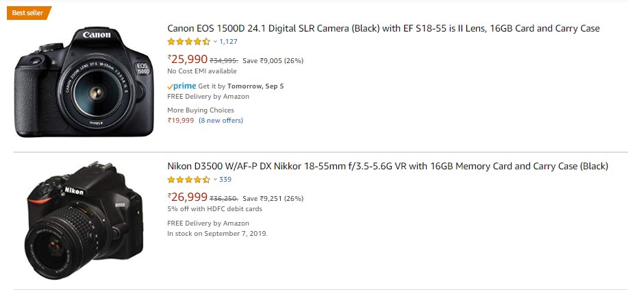Open the Nikon D3500 title link
Viewport: 628px width, 290px height.
388,166
